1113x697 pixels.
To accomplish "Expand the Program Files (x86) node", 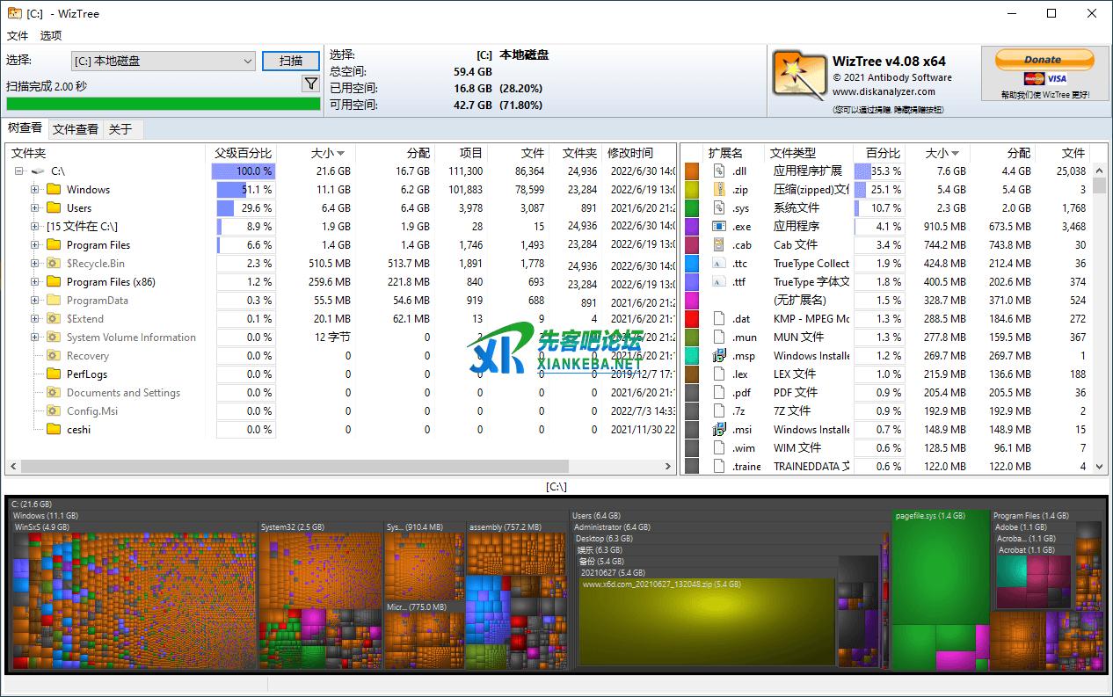I will [35, 282].
